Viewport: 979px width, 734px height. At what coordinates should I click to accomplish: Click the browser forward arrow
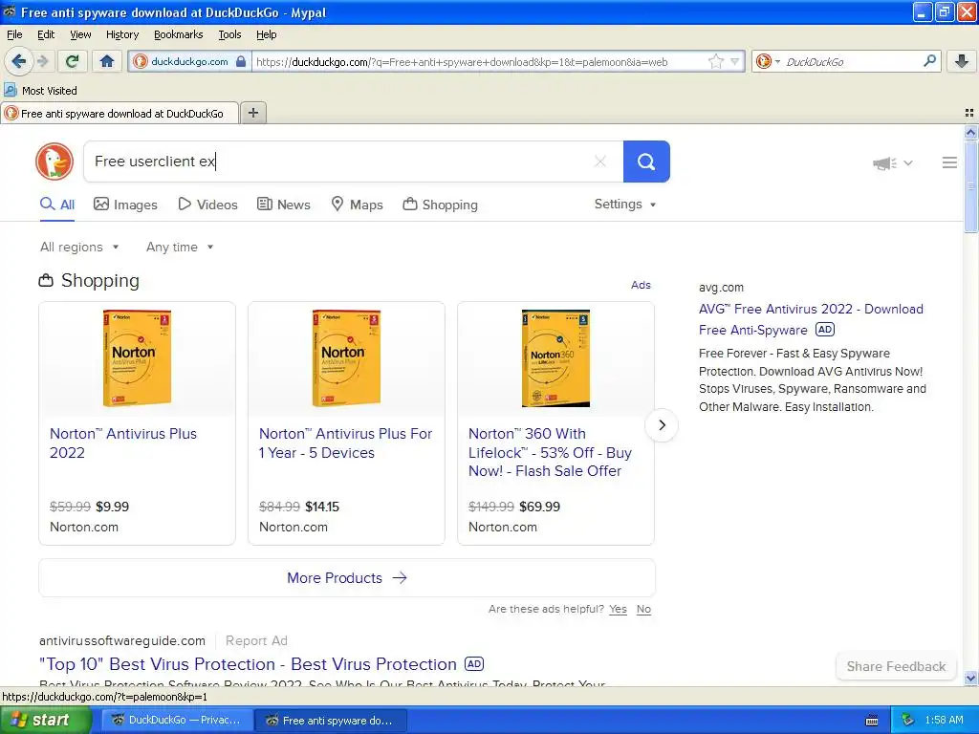43,61
